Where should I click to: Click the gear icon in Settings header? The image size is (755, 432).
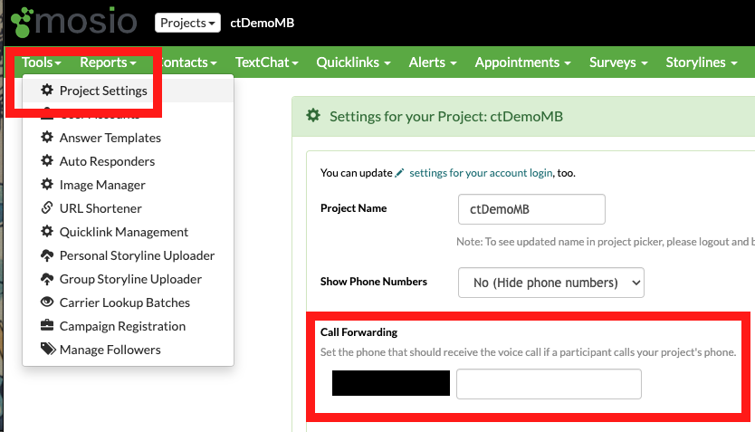point(313,116)
